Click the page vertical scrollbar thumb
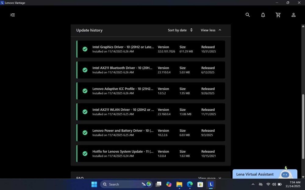305x190 pixels. click(x=303, y=126)
